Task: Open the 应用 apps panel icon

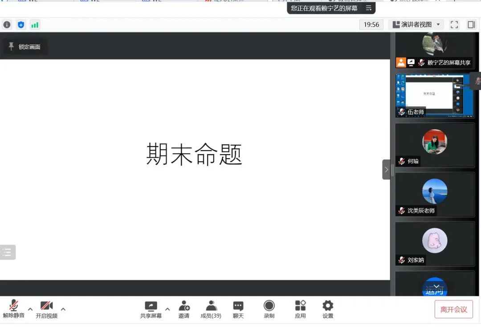Action: [300, 309]
